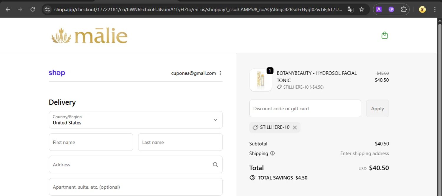
Task: Focus the Discount code or gift card field
Action: 305,109
